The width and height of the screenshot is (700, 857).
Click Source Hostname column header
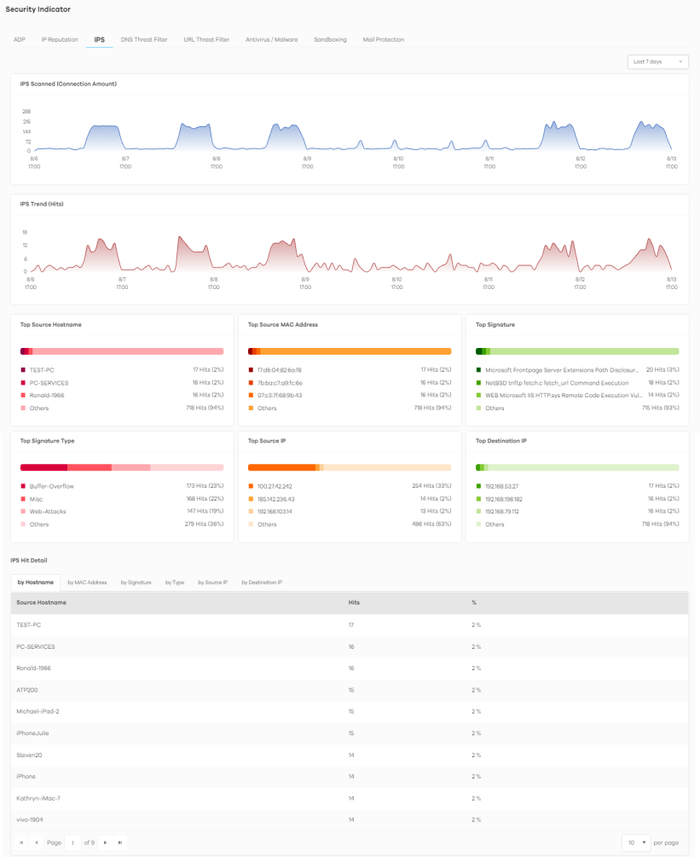pyautogui.click(x=41, y=602)
